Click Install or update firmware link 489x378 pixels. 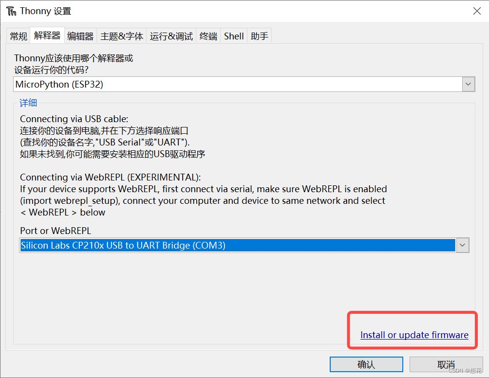(414, 335)
